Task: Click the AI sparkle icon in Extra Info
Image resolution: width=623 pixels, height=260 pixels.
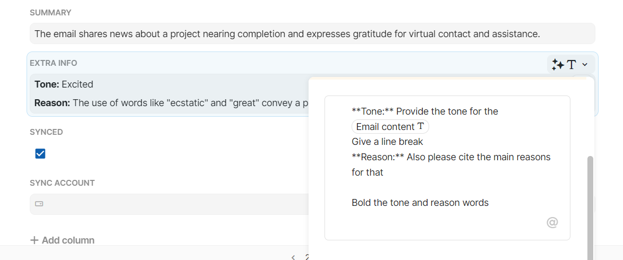Action: tap(558, 65)
